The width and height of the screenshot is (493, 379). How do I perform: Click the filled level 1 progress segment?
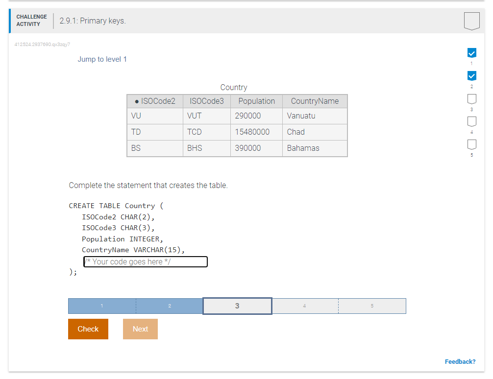[x=101, y=306]
